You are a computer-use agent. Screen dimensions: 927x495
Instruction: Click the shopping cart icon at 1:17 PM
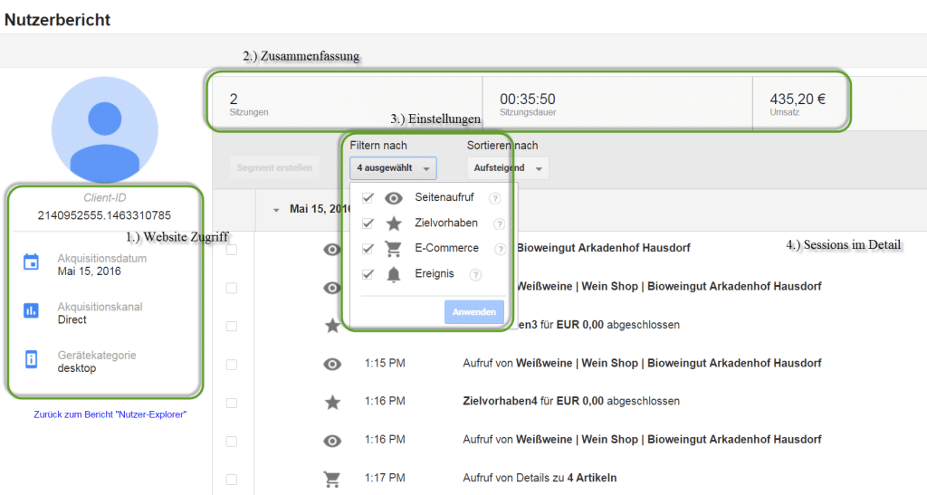click(332, 478)
